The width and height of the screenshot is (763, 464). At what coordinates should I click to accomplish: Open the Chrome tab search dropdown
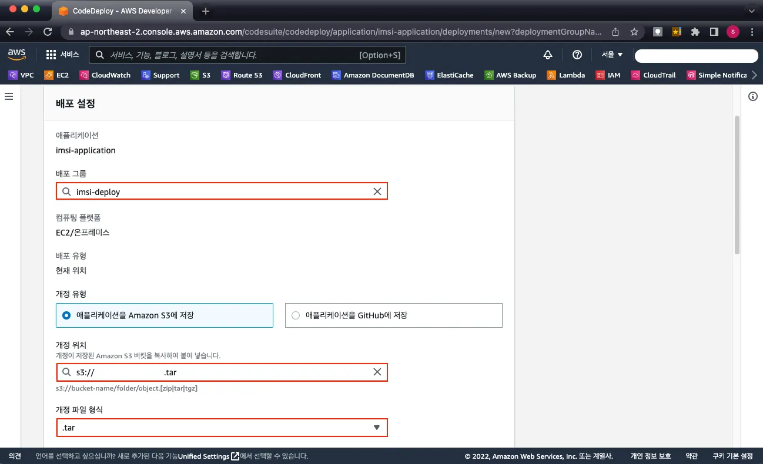(x=752, y=11)
